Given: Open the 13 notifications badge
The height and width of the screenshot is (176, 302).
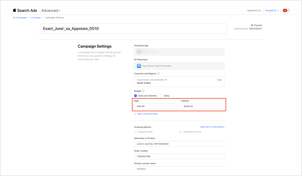Looking at the screenshot, I should (x=285, y=11).
